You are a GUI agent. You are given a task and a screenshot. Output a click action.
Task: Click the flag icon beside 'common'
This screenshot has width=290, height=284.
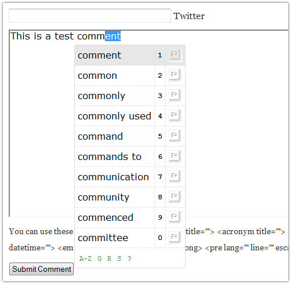(x=174, y=75)
